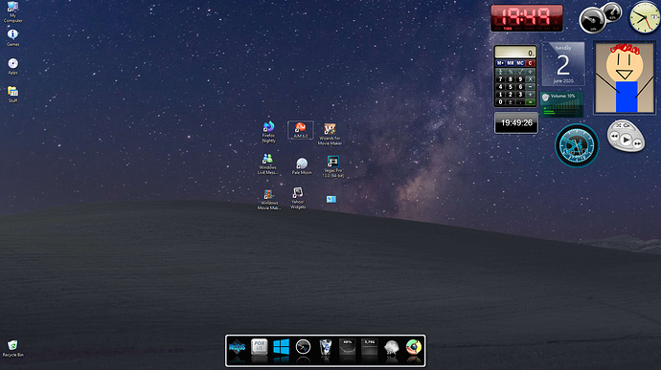Open the recycle bin icon in the dock
Viewport: 661px width, 370px height.
[x=325, y=348]
